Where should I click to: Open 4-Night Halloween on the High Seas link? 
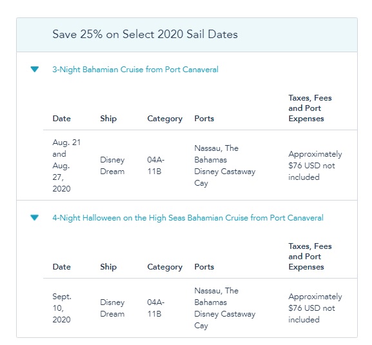(x=188, y=218)
